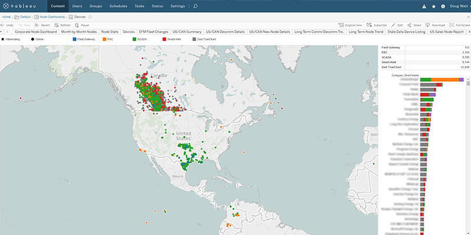Switch to Node Stats tab
The width and height of the screenshot is (471, 235).
pyautogui.click(x=110, y=32)
